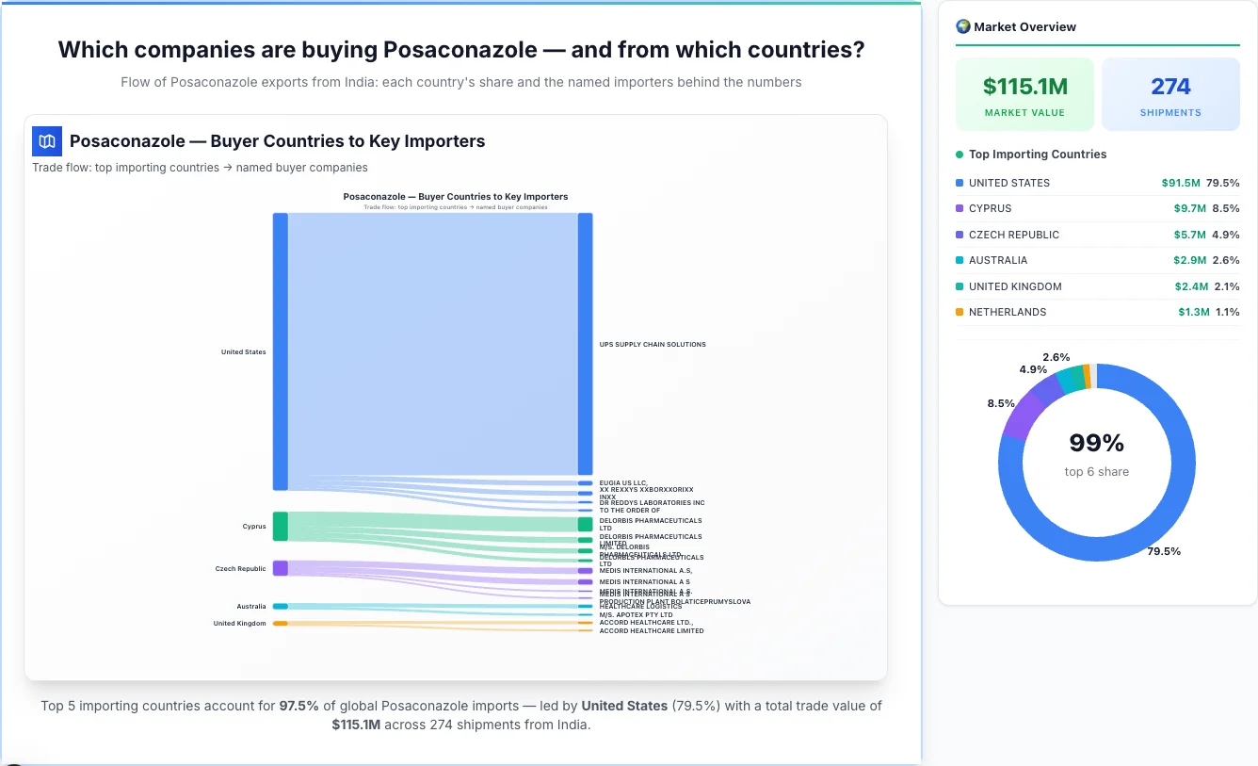The height and width of the screenshot is (766, 1258).
Task: Click the bold United States link in the summary text
Action: click(x=623, y=705)
